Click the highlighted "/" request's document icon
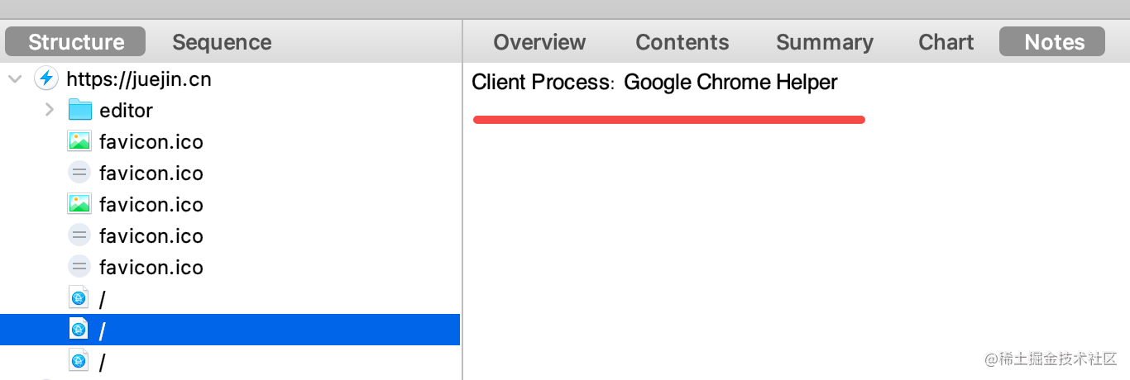The height and width of the screenshot is (380, 1130). pos(79,330)
